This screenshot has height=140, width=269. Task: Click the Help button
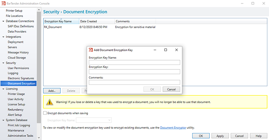(x=259, y=136)
